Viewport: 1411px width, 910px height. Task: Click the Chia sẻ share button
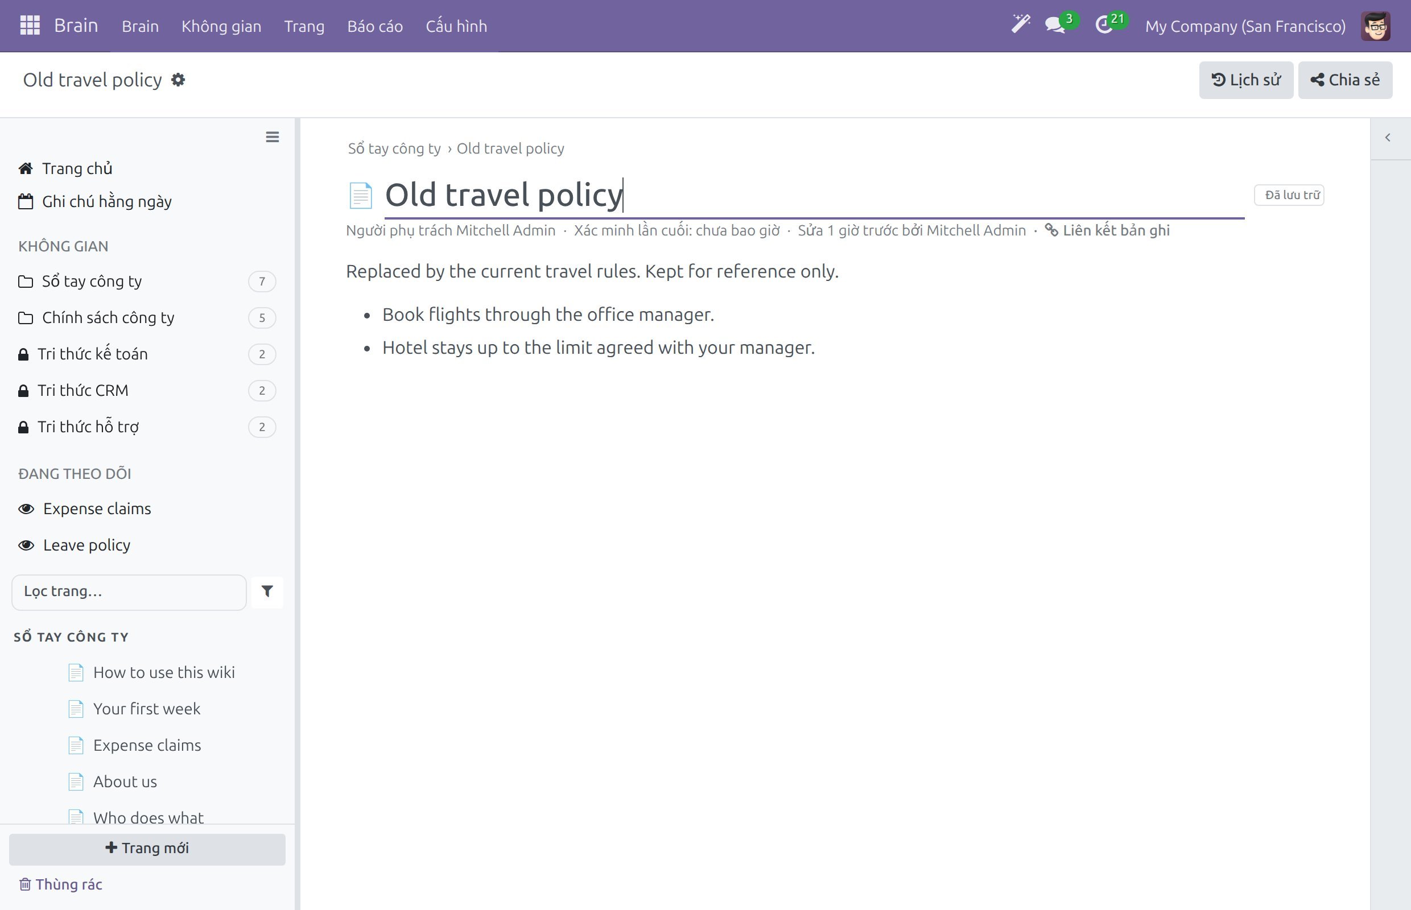click(1345, 80)
